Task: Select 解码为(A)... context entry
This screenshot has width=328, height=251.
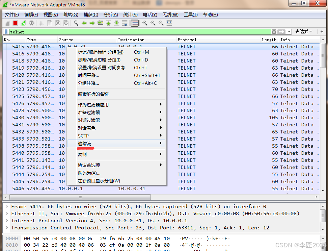Action: tap(116, 173)
